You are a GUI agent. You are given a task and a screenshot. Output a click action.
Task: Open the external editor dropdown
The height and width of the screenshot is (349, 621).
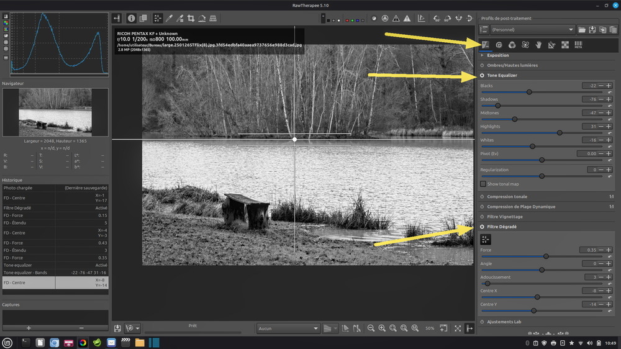click(x=137, y=329)
